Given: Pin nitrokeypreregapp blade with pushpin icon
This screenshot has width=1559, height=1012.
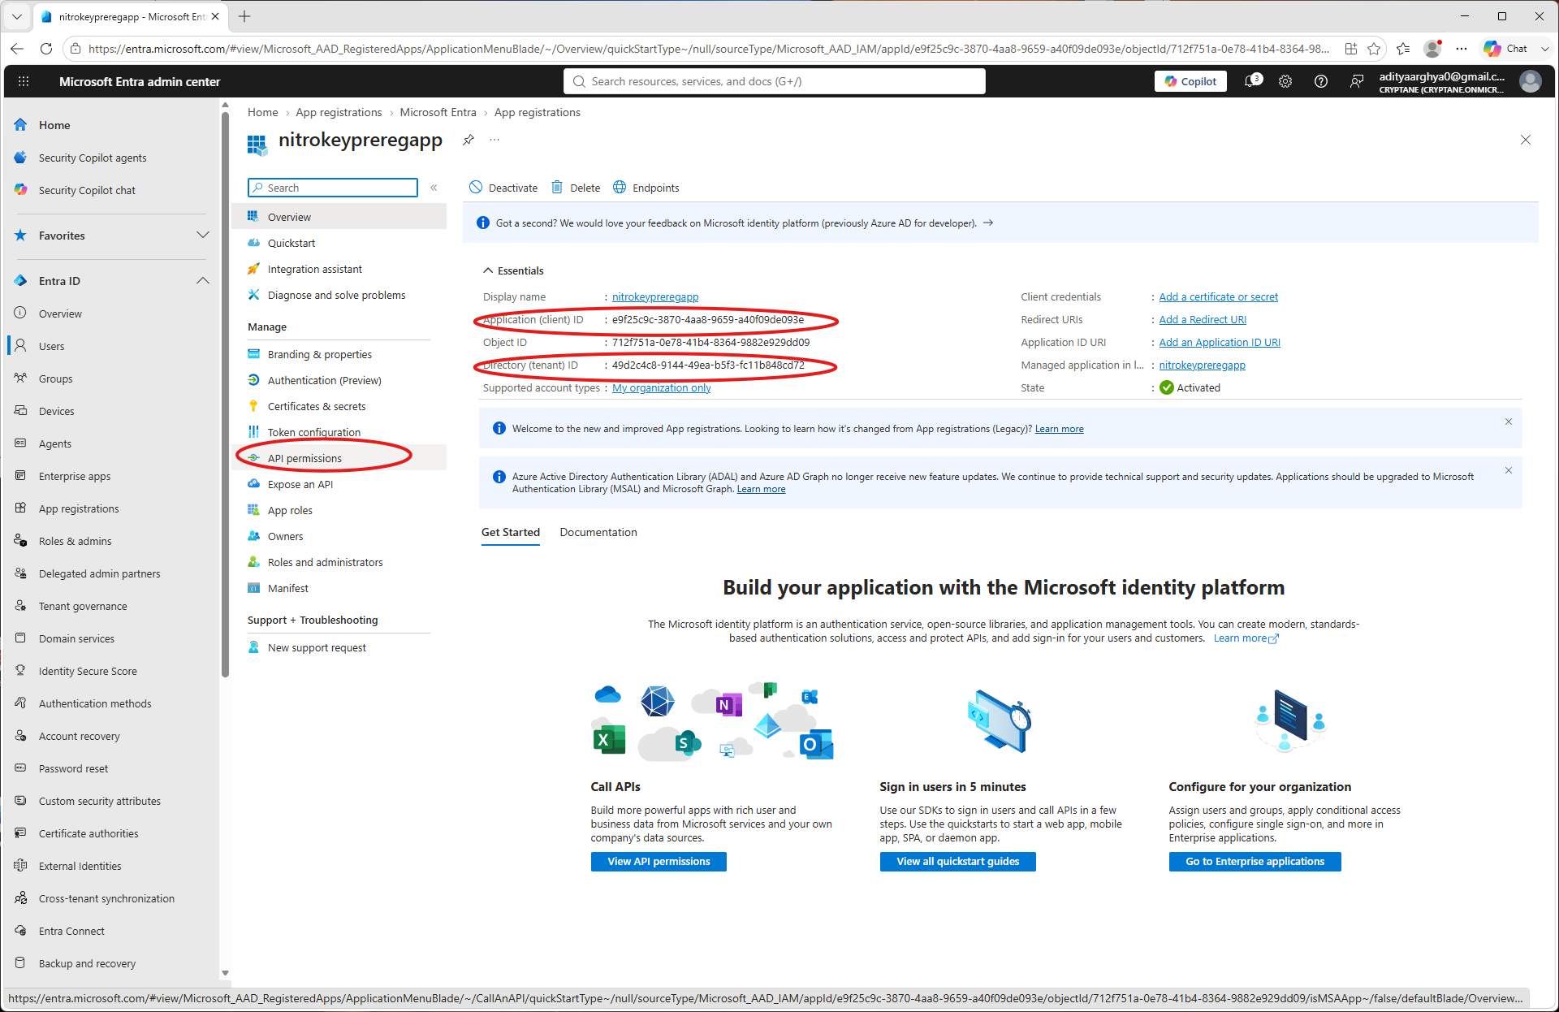Looking at the screenshot, I should (469, 140).
